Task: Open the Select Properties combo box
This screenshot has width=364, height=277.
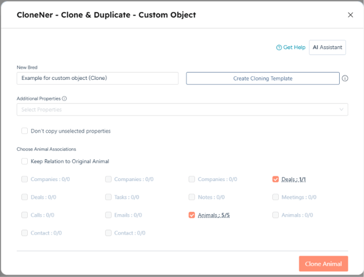Action: point(182,109)
